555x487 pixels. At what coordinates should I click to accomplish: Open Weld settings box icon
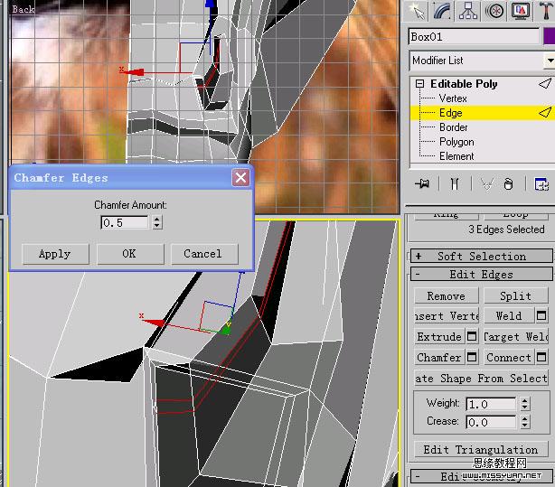click(541, 315)
